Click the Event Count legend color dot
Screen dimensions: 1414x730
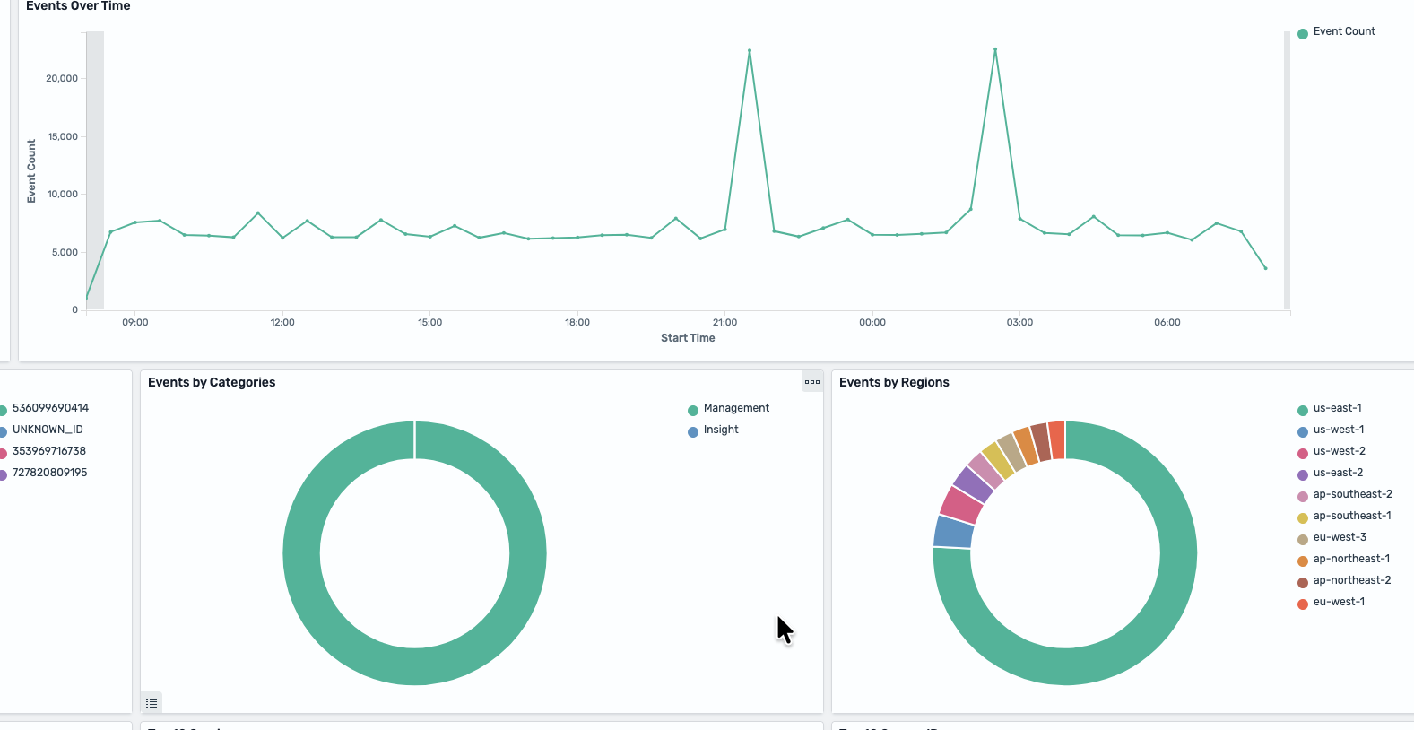click(x=1303, y=34)
